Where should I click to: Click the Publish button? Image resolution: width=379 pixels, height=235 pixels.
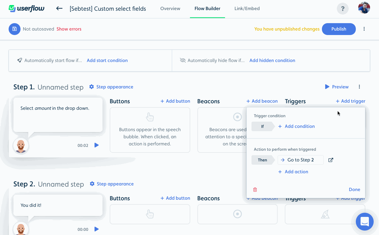339,29
